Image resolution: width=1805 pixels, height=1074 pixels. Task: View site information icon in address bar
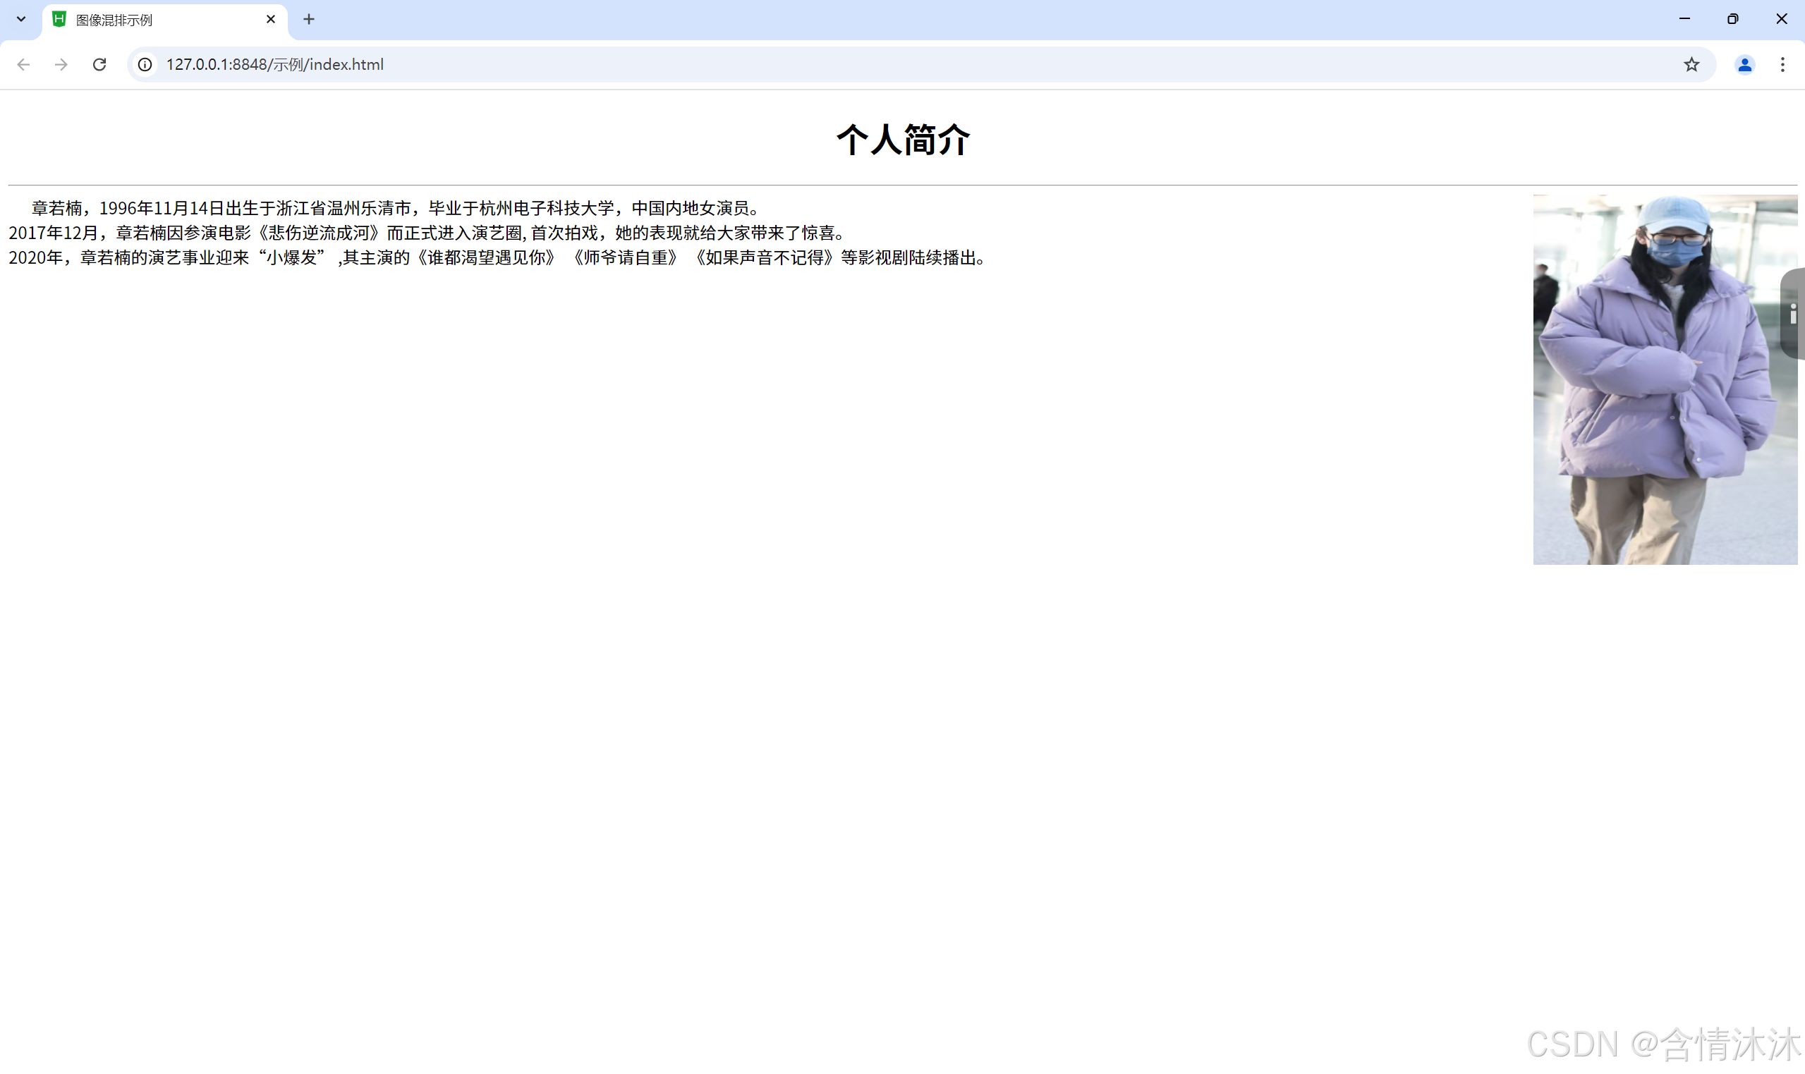(145, 64)
